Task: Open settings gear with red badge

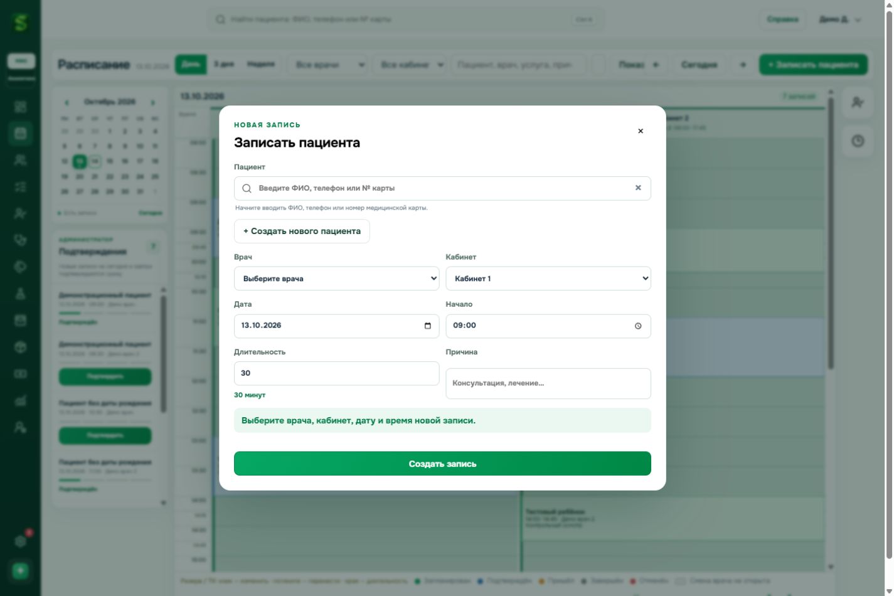Action: pos(21,541)
